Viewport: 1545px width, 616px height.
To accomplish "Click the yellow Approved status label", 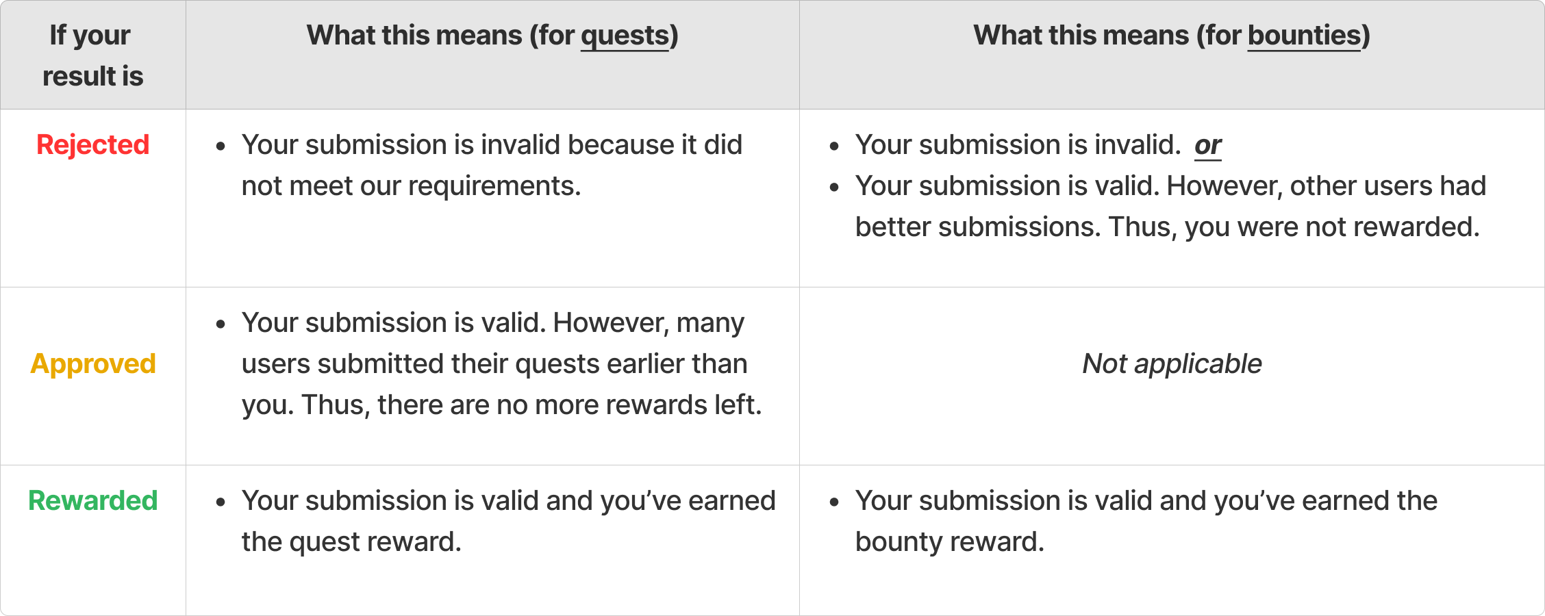I will (92, 364).
